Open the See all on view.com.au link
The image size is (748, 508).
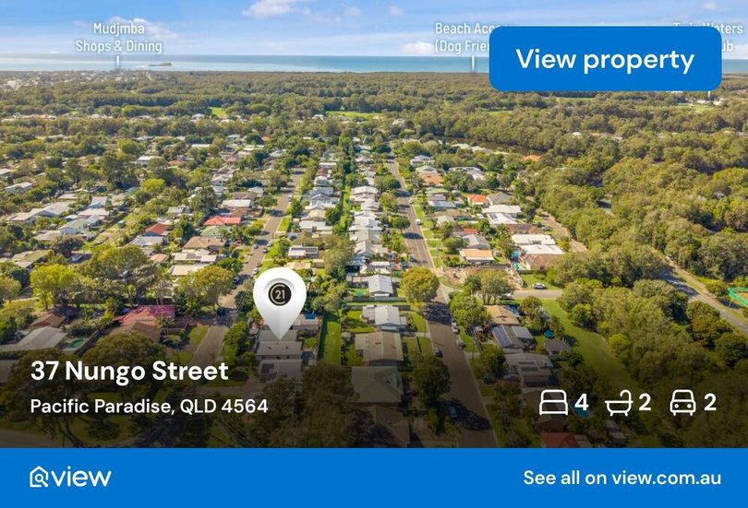point(622,478)
